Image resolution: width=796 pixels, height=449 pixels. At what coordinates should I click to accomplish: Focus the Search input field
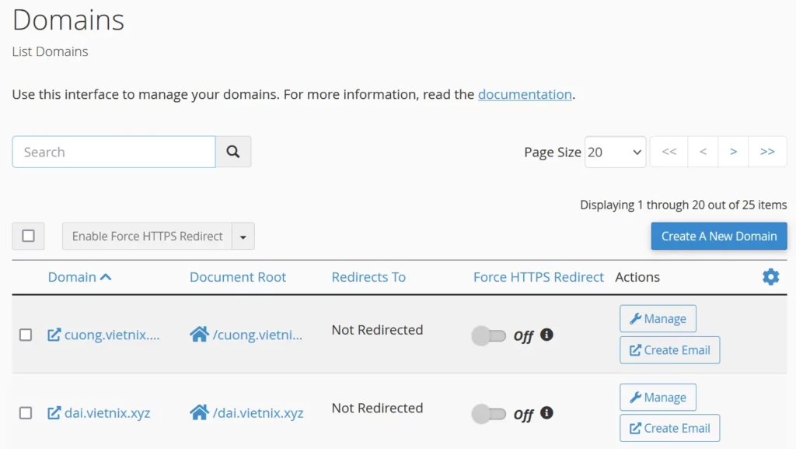click(113, 152)
